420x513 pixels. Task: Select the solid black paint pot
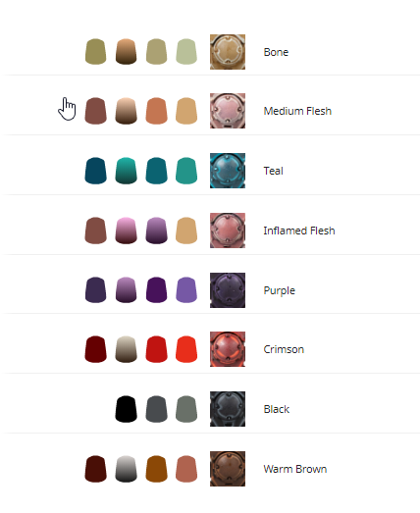126,409
